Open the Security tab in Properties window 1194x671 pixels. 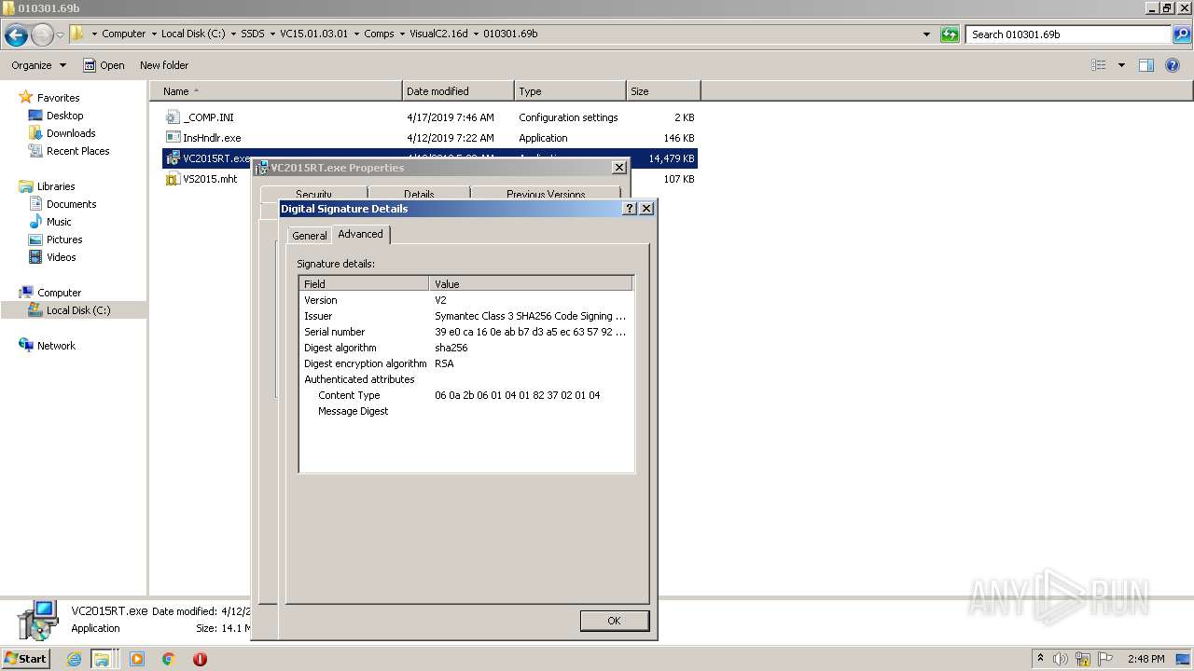[x=313, y=194]
